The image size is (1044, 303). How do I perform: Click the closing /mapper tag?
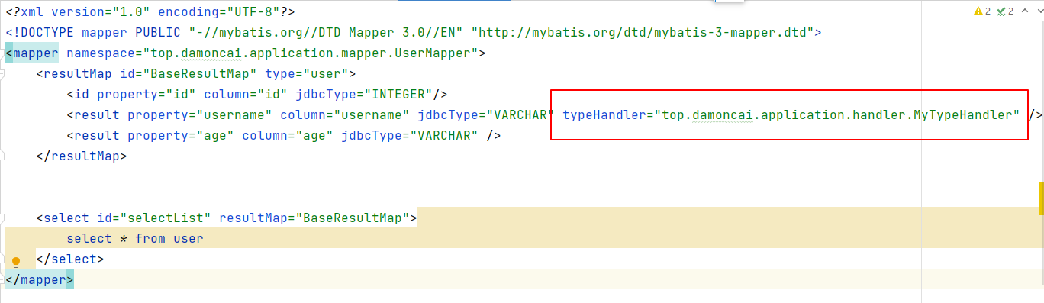[40, 280]
